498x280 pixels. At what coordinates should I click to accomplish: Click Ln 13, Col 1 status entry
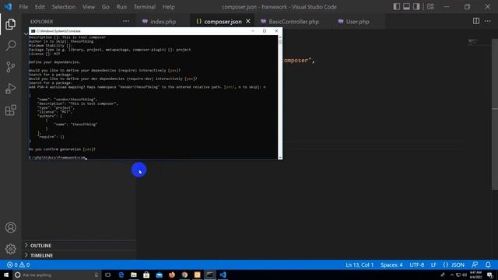tap(359, 264)
